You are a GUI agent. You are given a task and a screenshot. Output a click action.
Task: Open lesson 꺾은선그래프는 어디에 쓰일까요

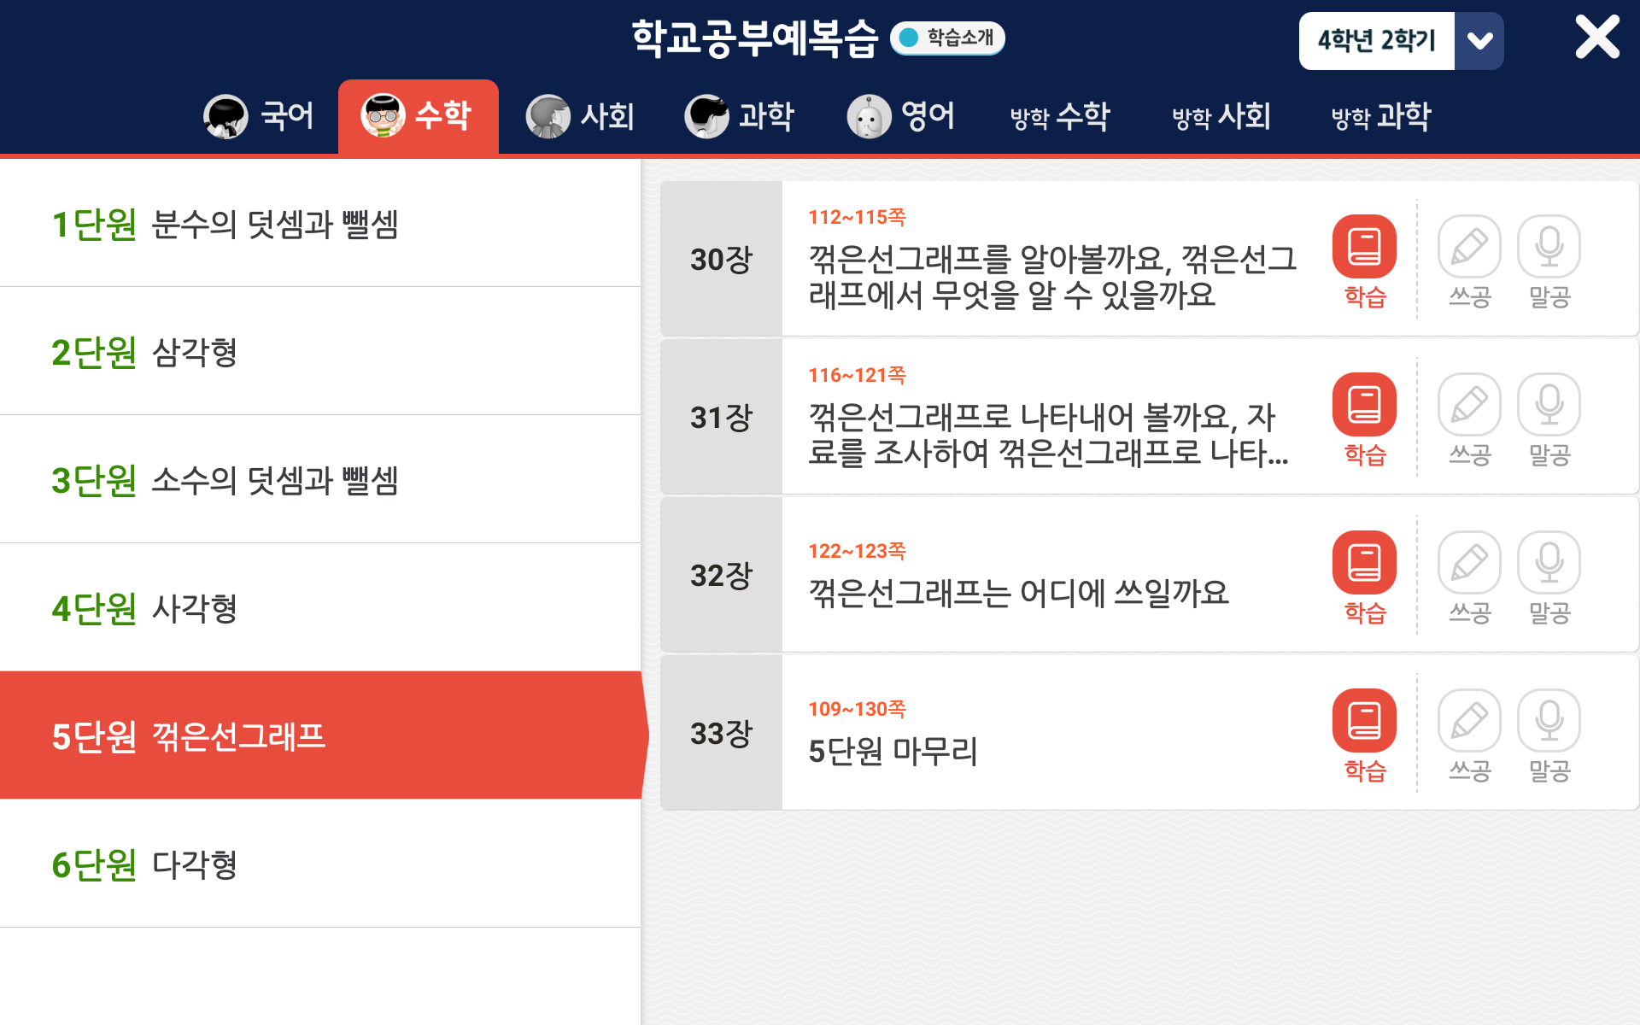1018,592
